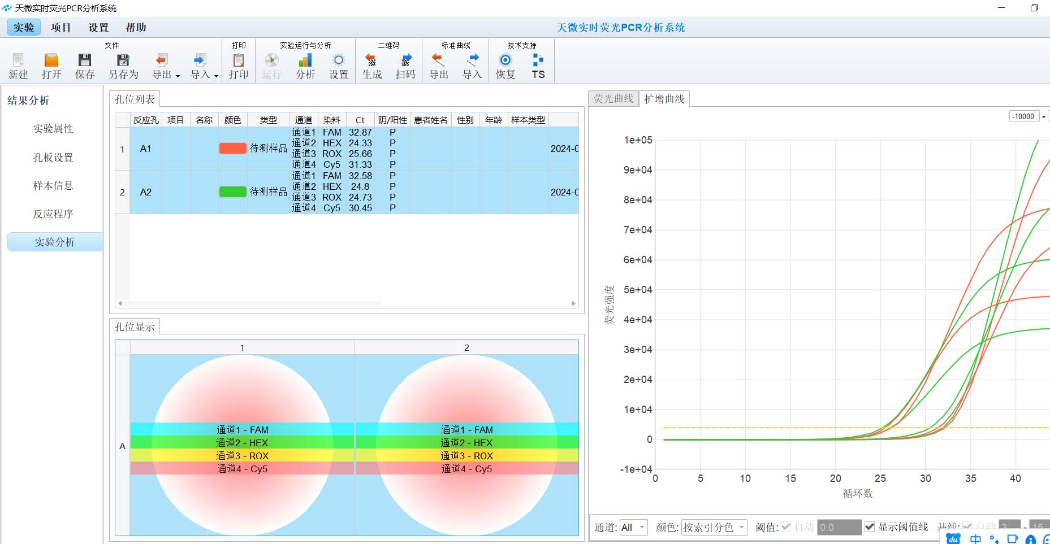Screen dimensions: 1050x544
Task: Open the 设置 menu
Action: 98,27
